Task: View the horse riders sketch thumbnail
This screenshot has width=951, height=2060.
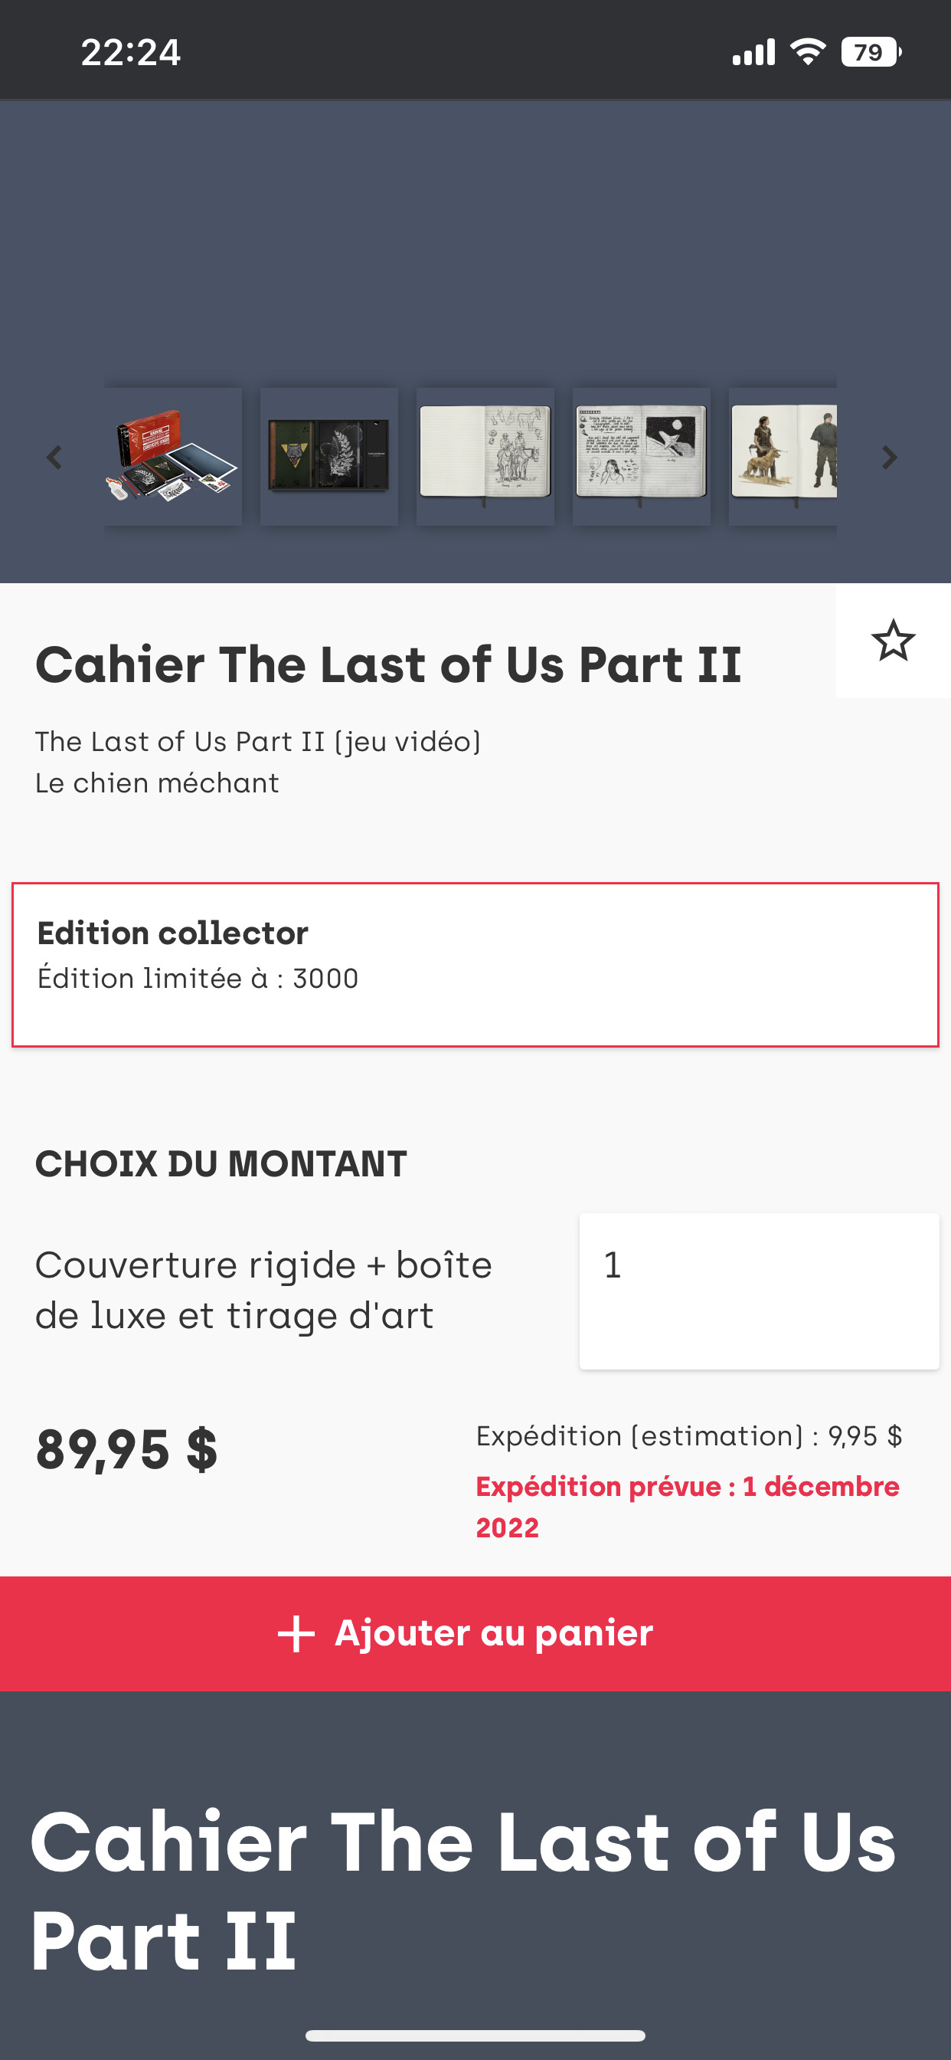Action: click(x=485, y=458)
